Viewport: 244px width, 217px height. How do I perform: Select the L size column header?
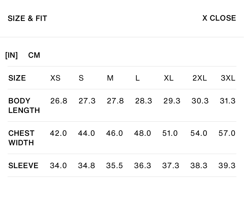coord(137,78)
